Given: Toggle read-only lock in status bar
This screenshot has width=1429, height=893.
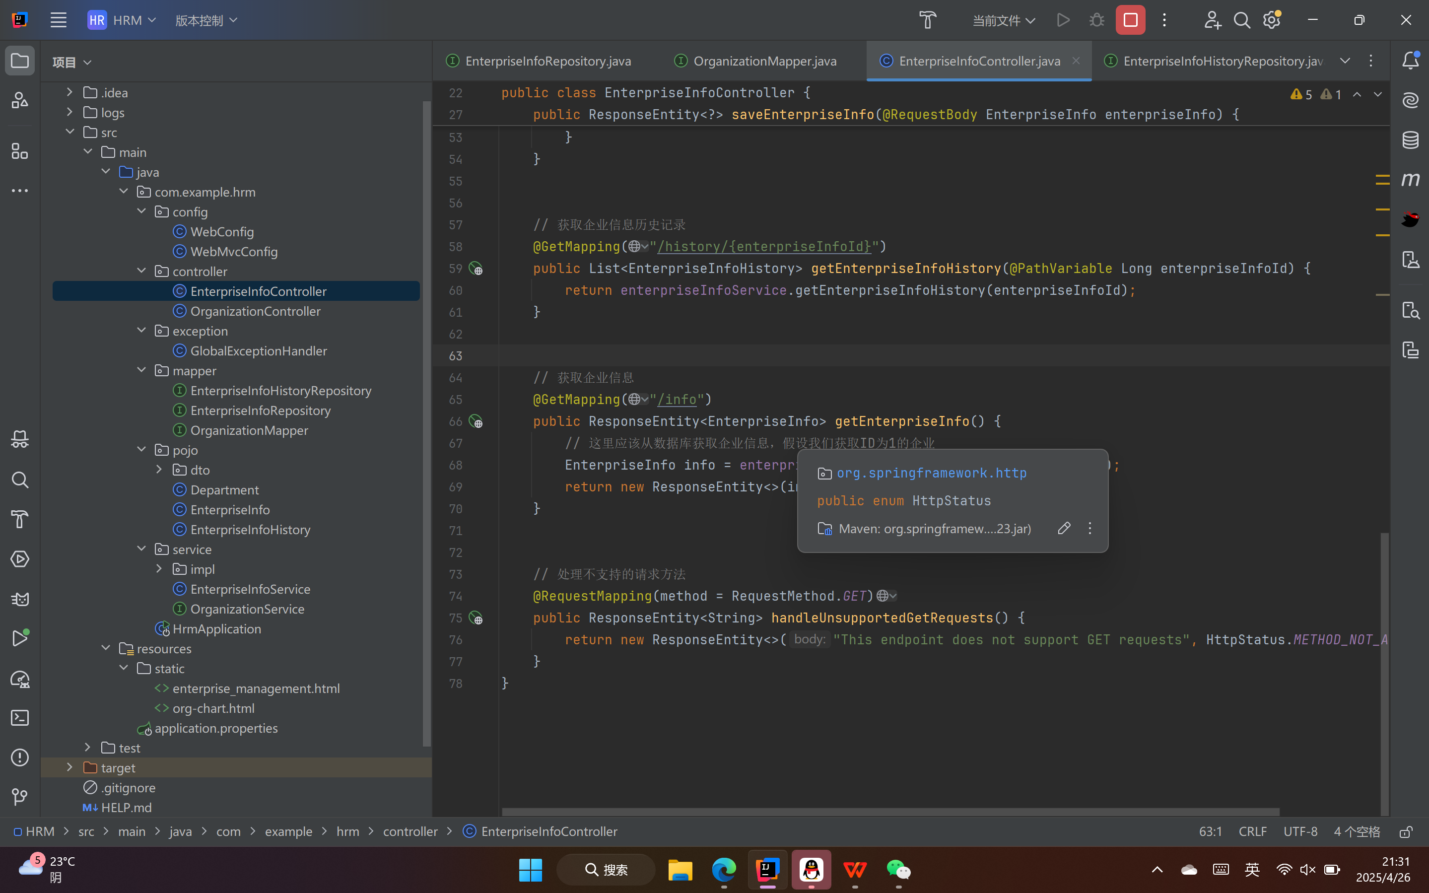Looking at the screenshot, I should [1406, 831].
